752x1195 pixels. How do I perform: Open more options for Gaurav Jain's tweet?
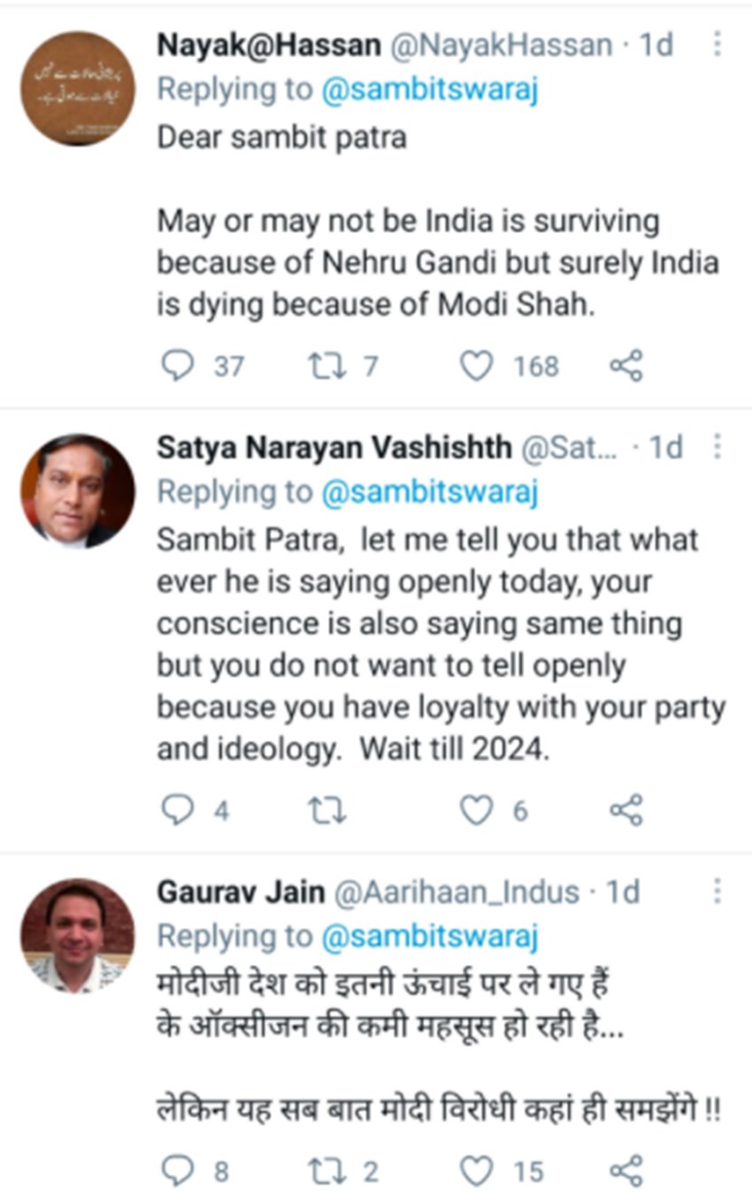pyautogui.click(x=717, y=891)
